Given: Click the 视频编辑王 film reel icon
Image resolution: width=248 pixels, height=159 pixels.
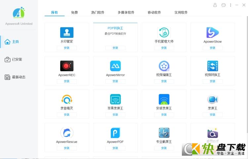Looking at the screenshot, I should pos(164,66).
